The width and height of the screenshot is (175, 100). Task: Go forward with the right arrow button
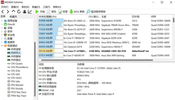(x=8, y=11)
